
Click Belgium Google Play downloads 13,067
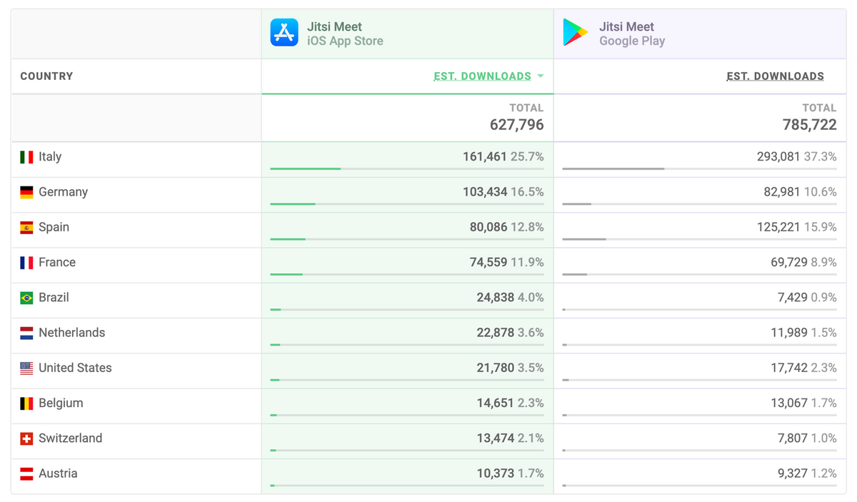(789, 403)
